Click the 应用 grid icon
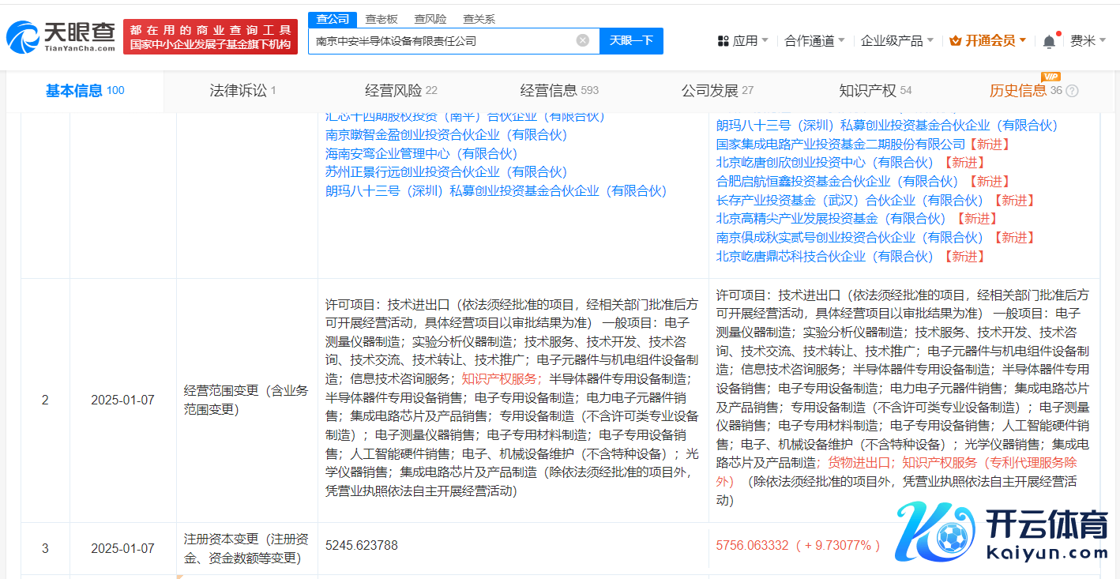Image resolution: width=1120 pixels, height=579 pixels. tap(723, 41)
